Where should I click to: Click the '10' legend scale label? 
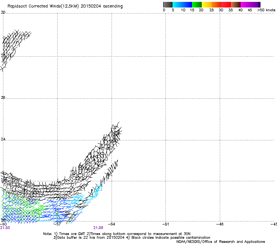pyautogui.click(x=183, y=10)
